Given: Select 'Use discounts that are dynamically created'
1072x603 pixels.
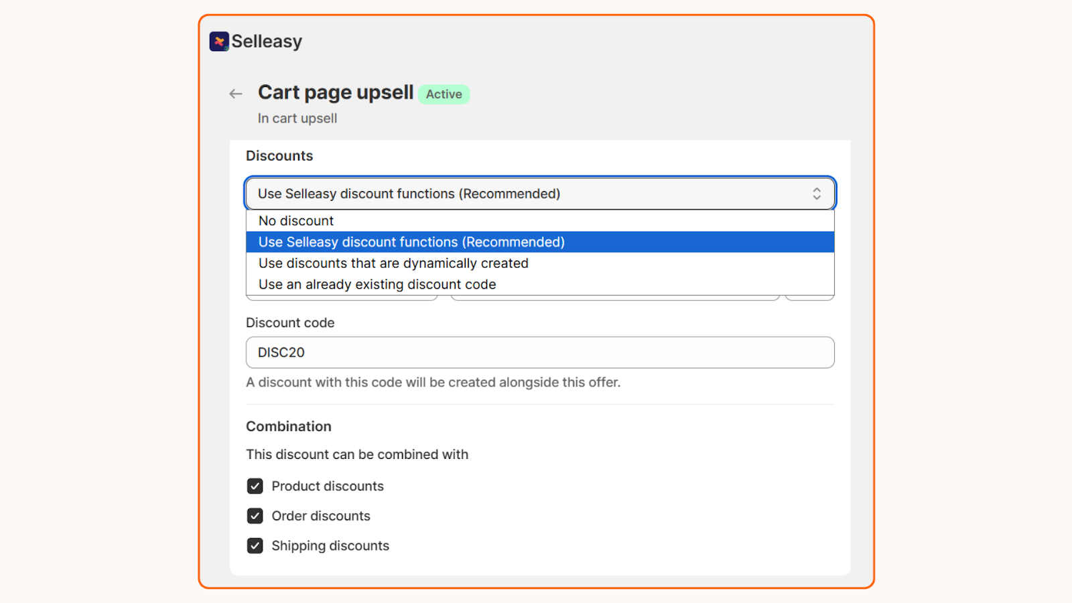Looking at the screenshot, I should click(x=393, y=263).
